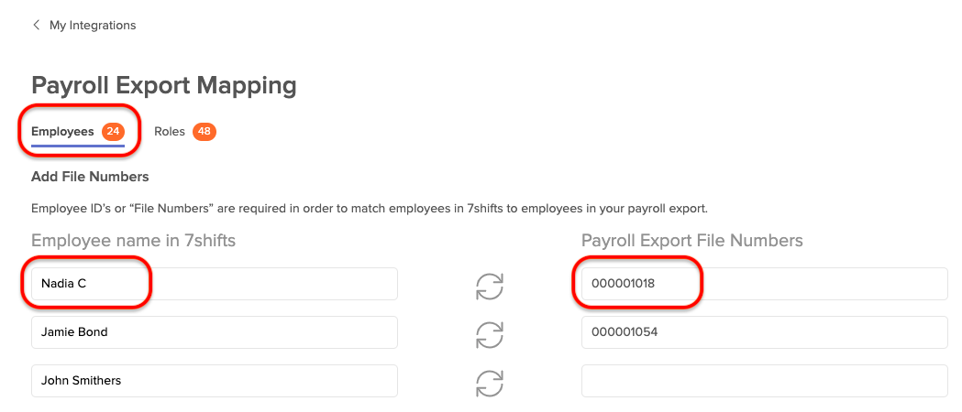Click the Add File Numbers subheading
This screenshot has width=962, height=412.
pyautogui.click(x=90, y=177)
